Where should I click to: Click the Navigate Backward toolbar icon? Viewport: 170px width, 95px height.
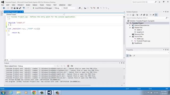4,8
